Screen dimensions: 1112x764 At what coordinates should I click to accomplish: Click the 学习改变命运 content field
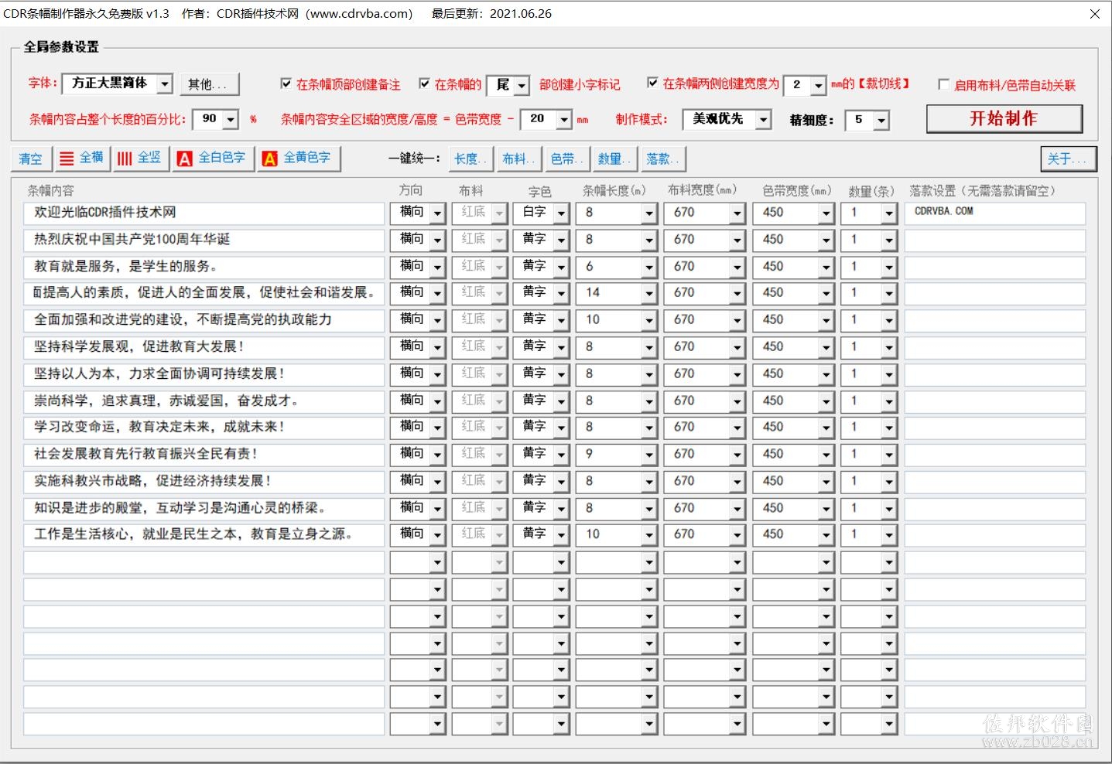[x=204, y=428]
